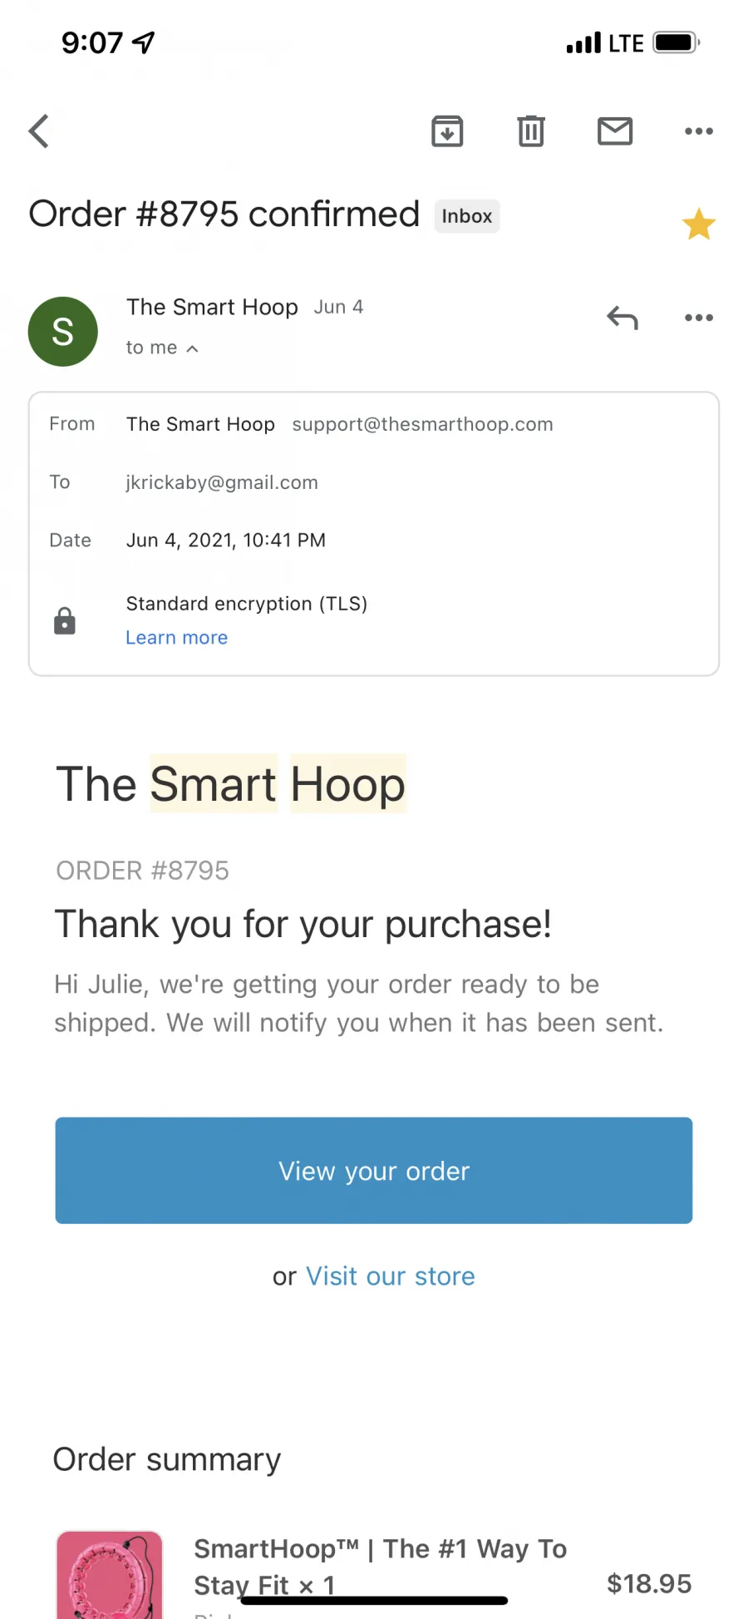The width and height of the screenshot is (748, 1619).
Task: Open the sender row three-dot menu
Action: [699, 318]
